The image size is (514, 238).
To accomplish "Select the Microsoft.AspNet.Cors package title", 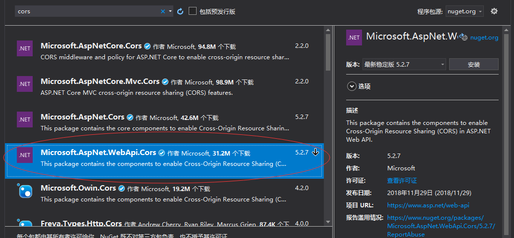I will coord(83,117).
